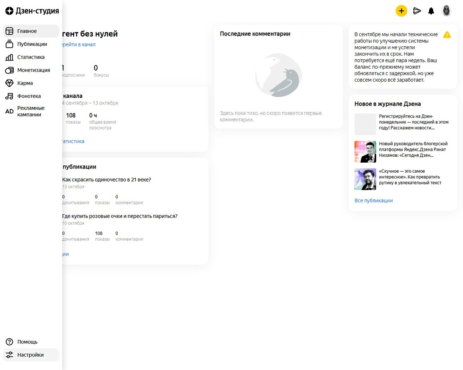
Task: Click the 108 показы channel stat
Action: [x=73, y=118]
